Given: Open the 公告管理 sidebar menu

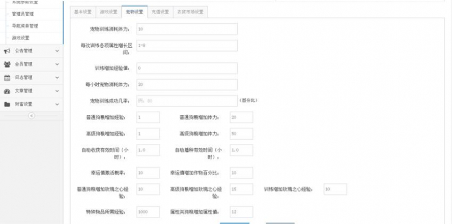Looking at the screenshot, I should coord(32,51).
